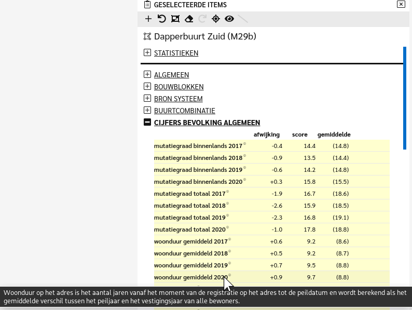Select row label 'mutatiegraad binnenlands 2020'
The height and width of the screenshot is (310, 412).
[198, 182]
